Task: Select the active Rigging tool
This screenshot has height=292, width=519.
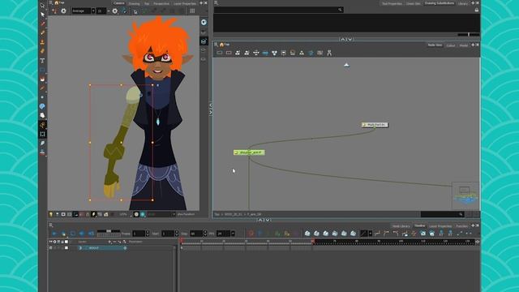Action: pyautogui.click(x=42, y=125)
